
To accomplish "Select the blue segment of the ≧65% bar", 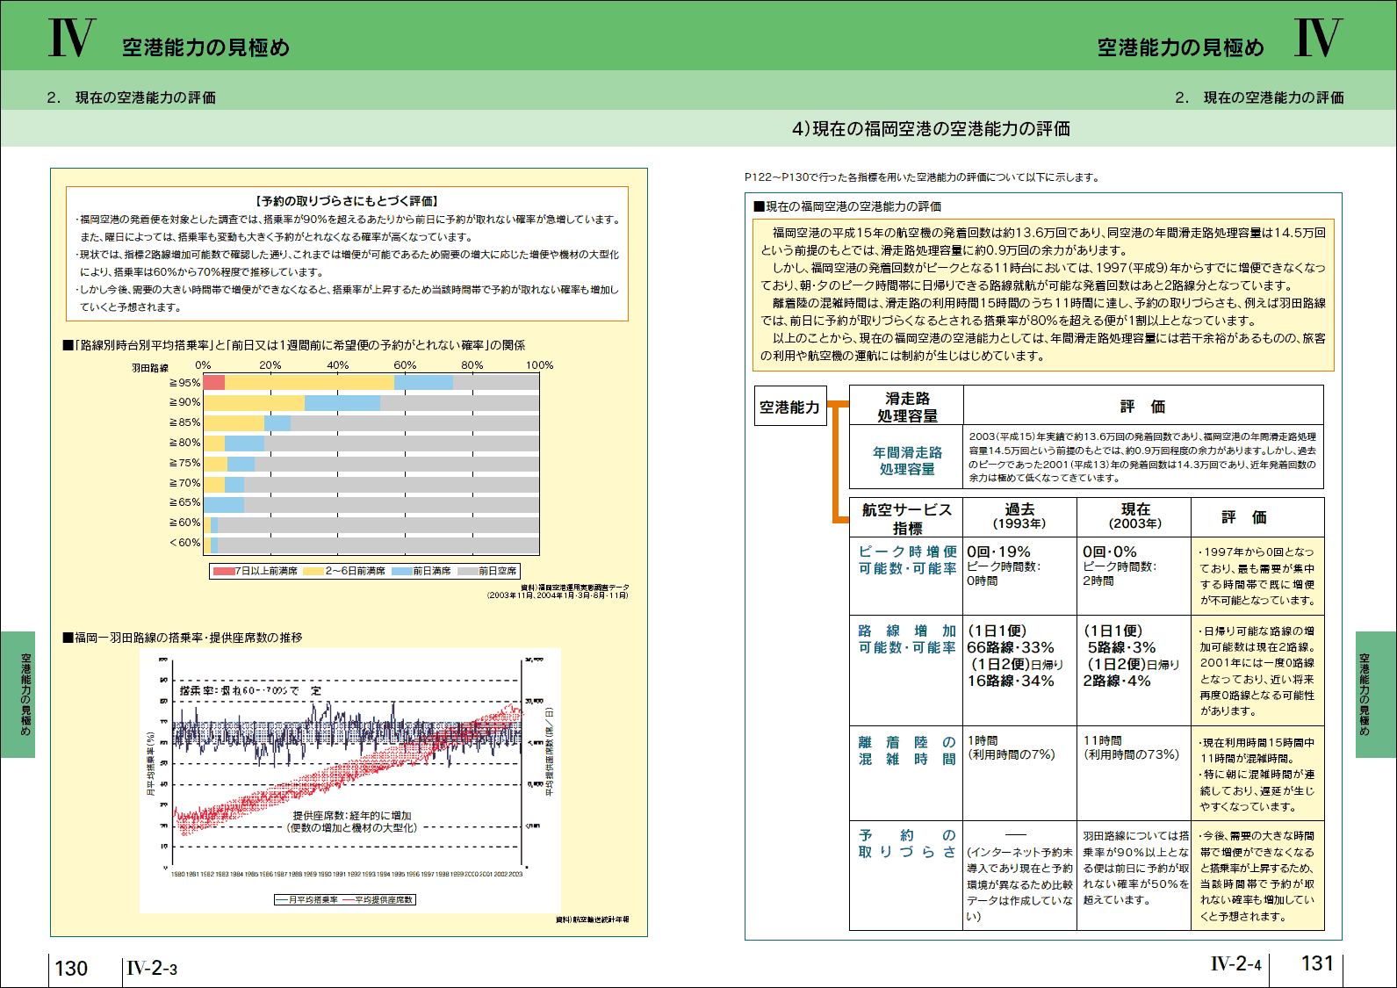I will point(224,504).
